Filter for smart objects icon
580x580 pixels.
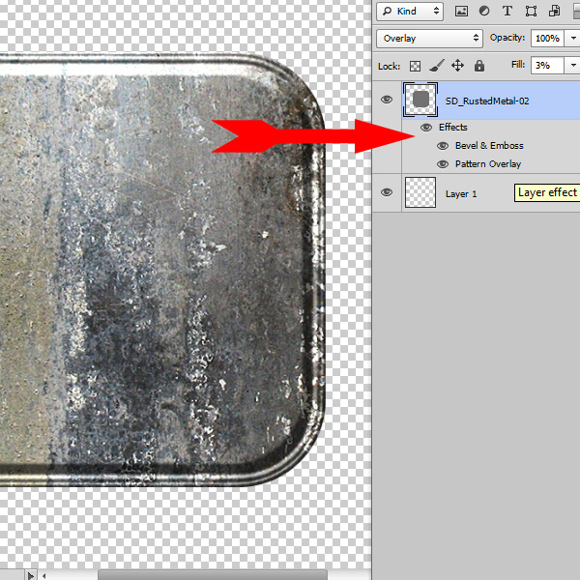tap(554, 11)
